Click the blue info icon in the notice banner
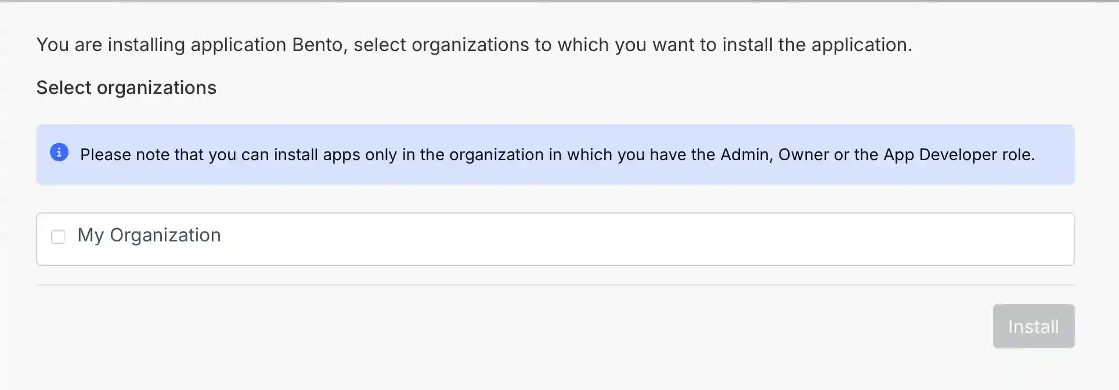 coord(59,152)
